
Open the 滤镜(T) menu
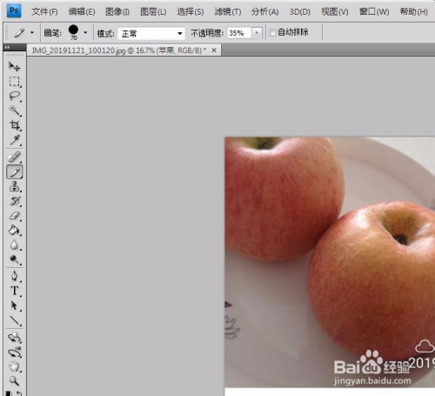pyautogui.click(x=228, y=12)
